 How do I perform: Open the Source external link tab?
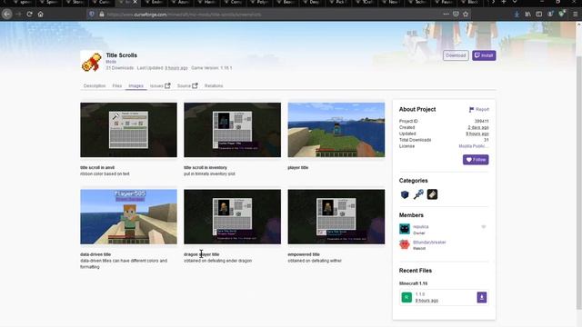pos(187,85)
